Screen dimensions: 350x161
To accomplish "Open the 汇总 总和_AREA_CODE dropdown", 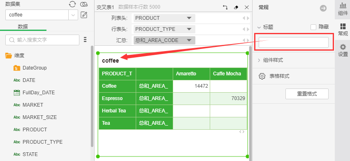I will pos(164,40).
